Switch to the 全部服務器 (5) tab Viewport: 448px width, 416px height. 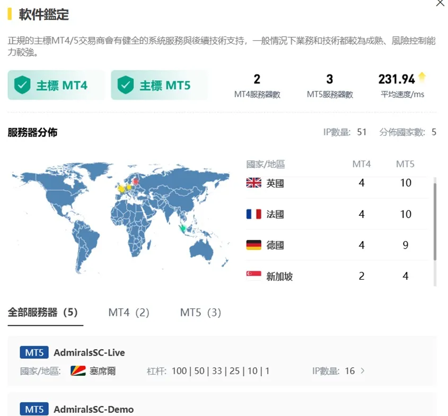coord(43,312)
